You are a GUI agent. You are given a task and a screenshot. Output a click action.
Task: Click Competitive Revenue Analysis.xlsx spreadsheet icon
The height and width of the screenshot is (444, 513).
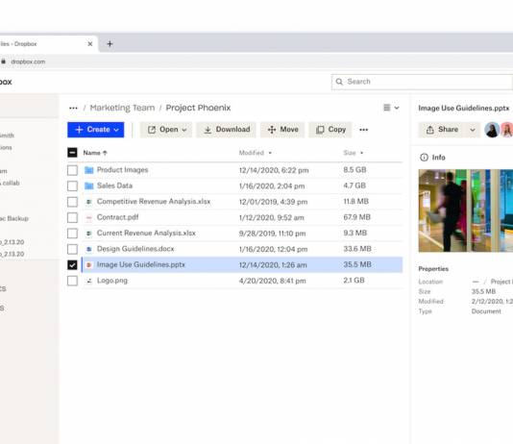pyautogui.click(x=88, y=202)
